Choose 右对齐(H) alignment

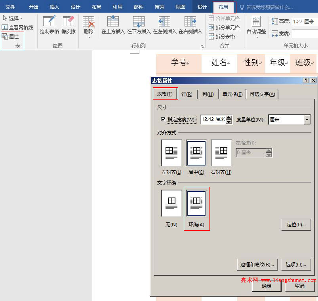(x=221, y=153)
